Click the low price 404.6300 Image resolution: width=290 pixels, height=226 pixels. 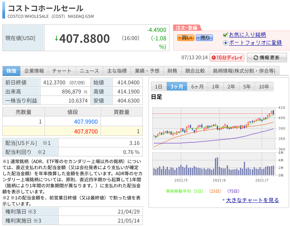[x=128, y=101]
